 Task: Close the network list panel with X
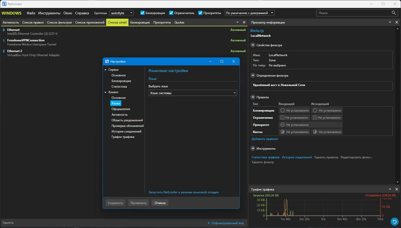(244, 22)
